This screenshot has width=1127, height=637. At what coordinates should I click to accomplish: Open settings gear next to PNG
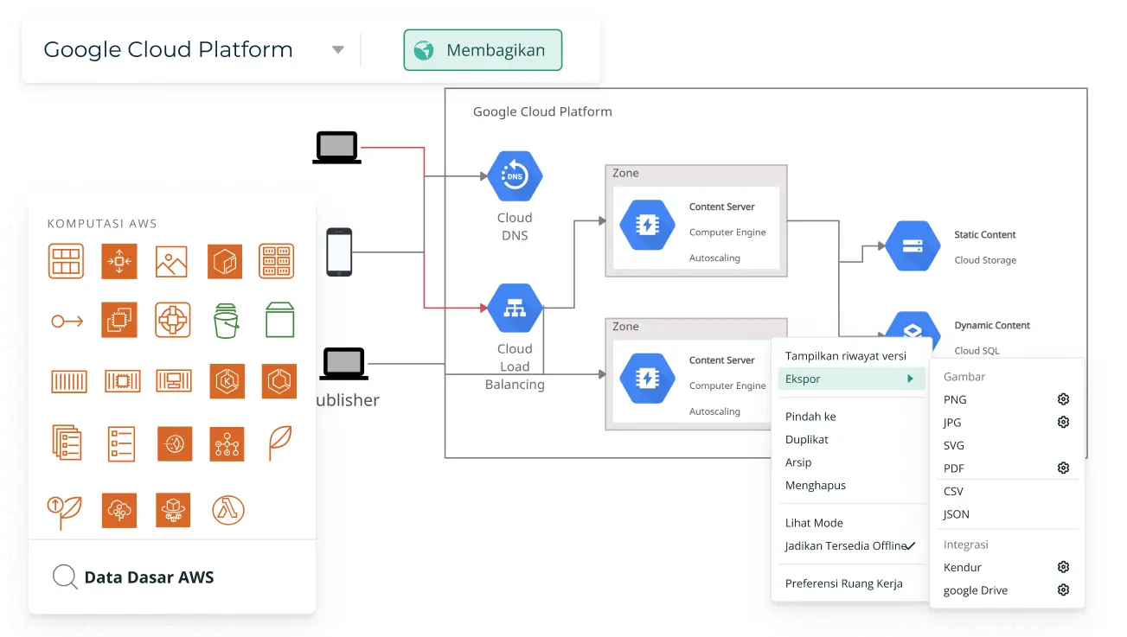1064,399
